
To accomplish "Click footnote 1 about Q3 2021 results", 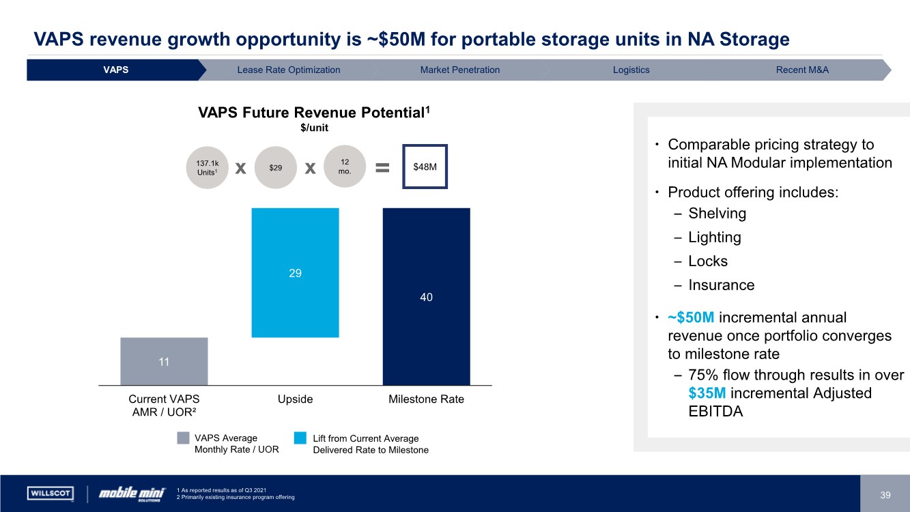I will (x=221, y=490).
